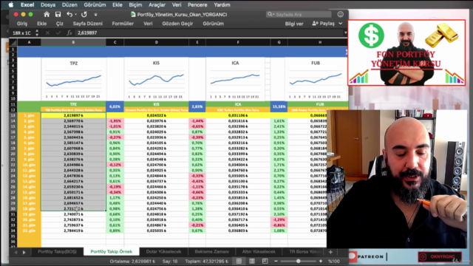Select the Portföy Takip Örnek sheet tab
Screen dimensions: 473x266
coord(112,251)
